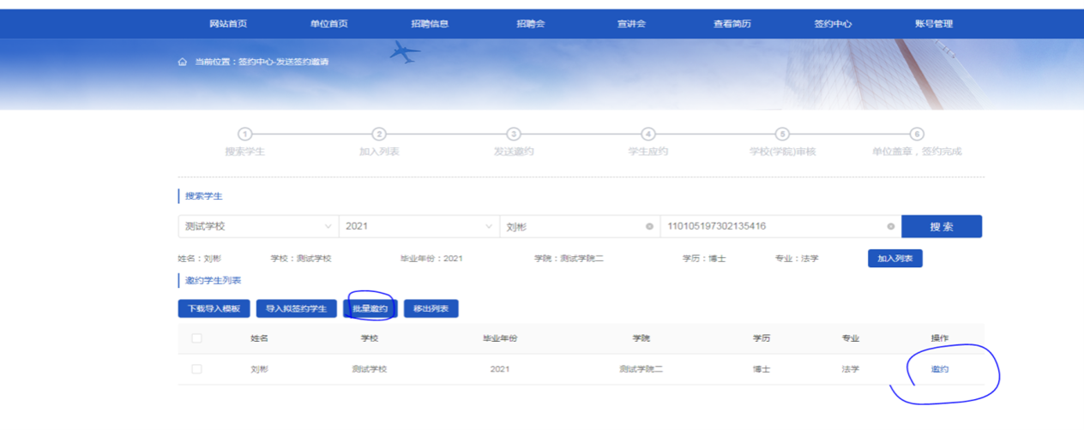Viewport: 1084px width, 430px height.
Task: Expand the 2021 graduation year dropdown
Action: point(419,226)
